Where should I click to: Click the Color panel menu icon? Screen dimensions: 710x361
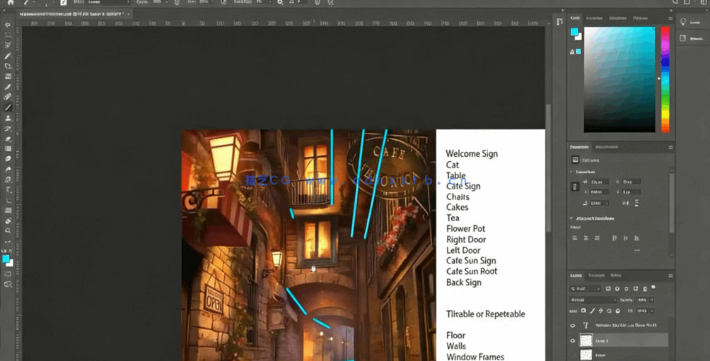point(670,18)
